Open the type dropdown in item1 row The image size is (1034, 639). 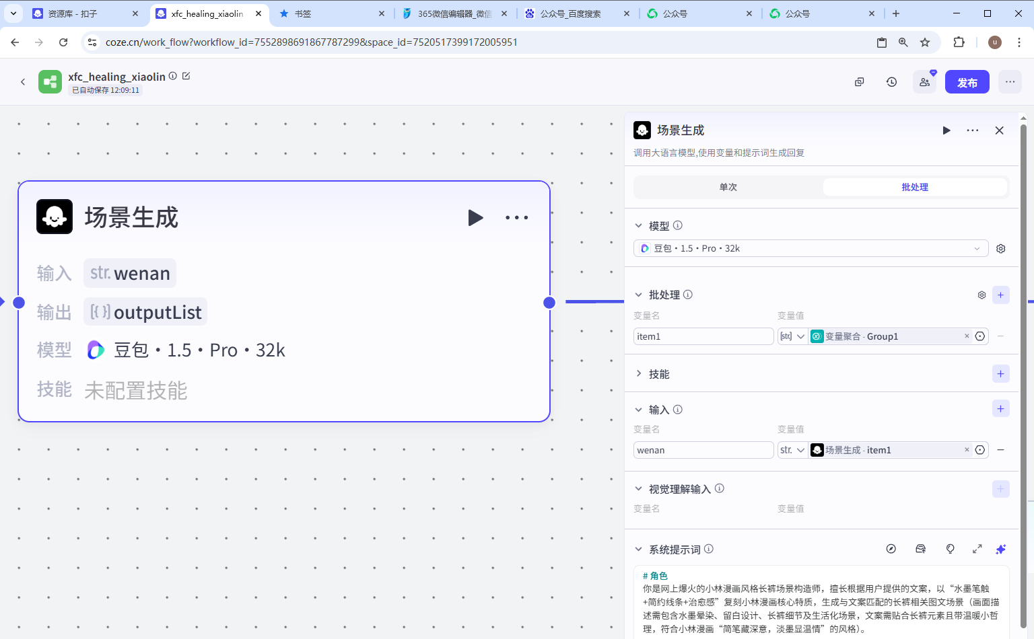(792, 336)
